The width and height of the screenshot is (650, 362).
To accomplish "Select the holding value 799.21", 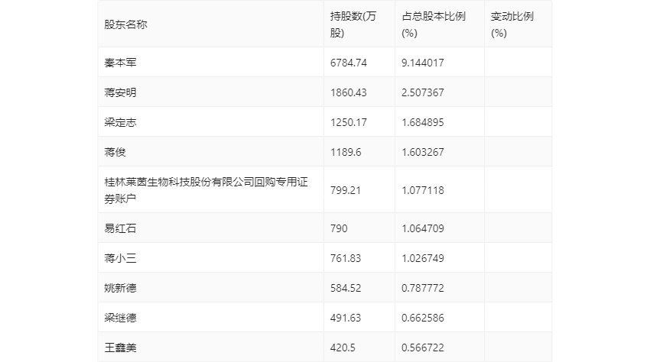I will [346, 190].
